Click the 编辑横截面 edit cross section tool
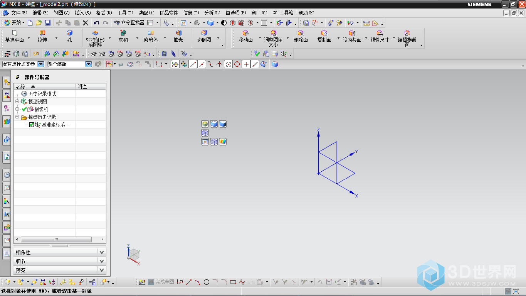The width and height of the screenshot is (526, 296). [x=407, y=38]
